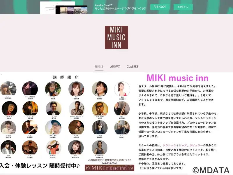The image size is (233, 175).
Task: Select the woman in sleeveless dark dress
Action: 100,148
